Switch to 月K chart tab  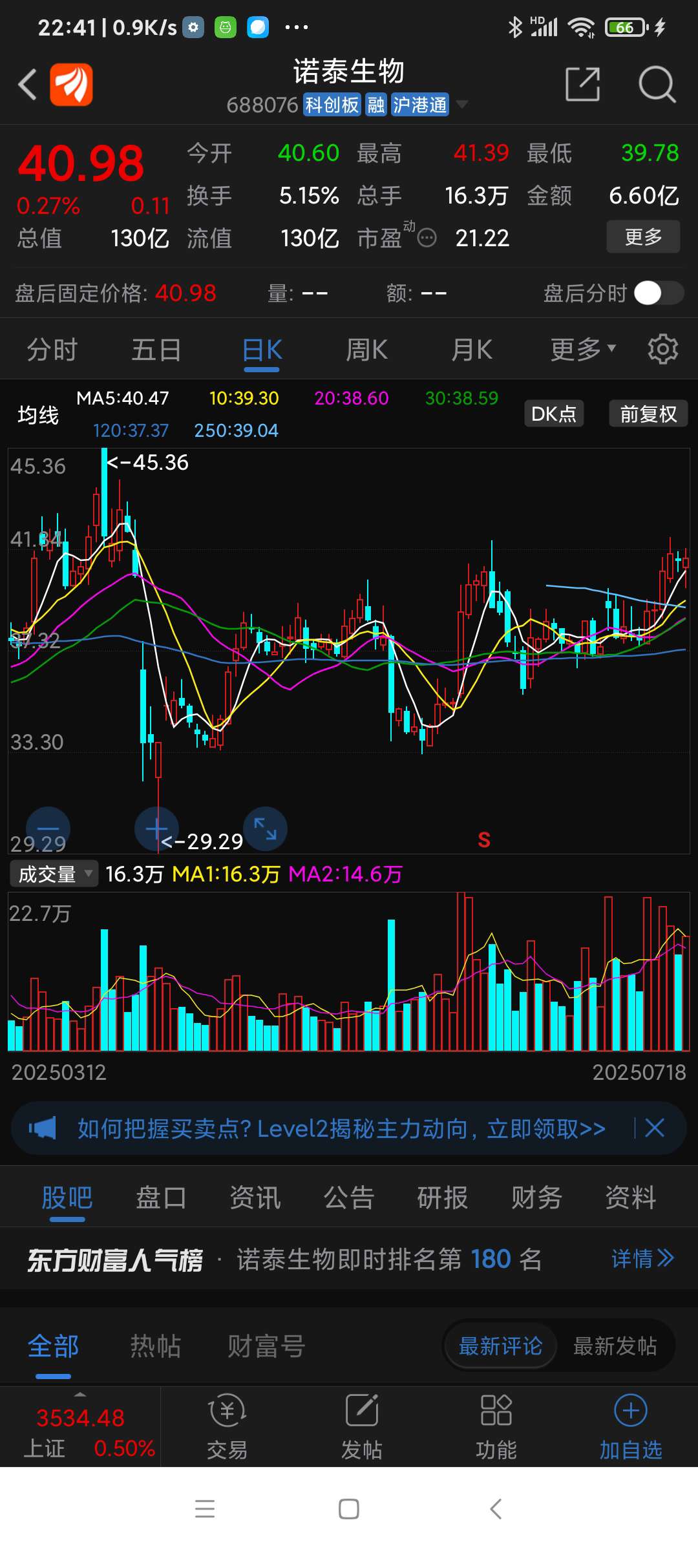point(472,350)
